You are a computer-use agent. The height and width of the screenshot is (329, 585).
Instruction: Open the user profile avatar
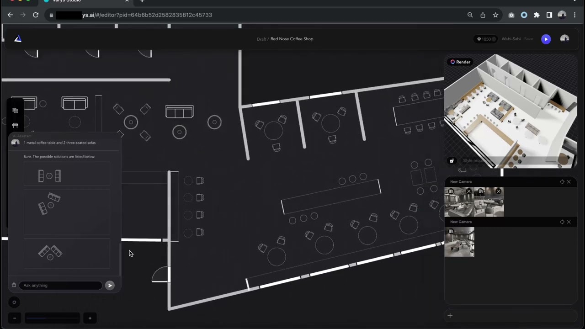pyautogui.click(x=564, y=39)
